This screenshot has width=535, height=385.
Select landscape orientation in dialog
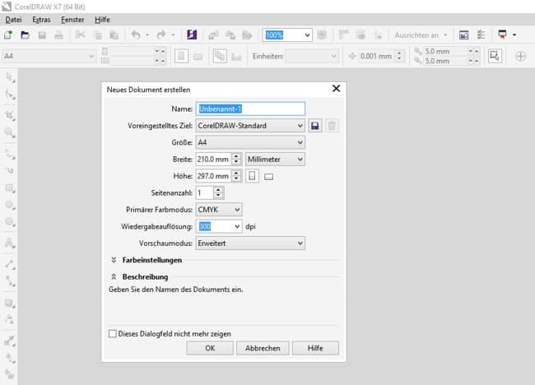click(x=269, y=177)
